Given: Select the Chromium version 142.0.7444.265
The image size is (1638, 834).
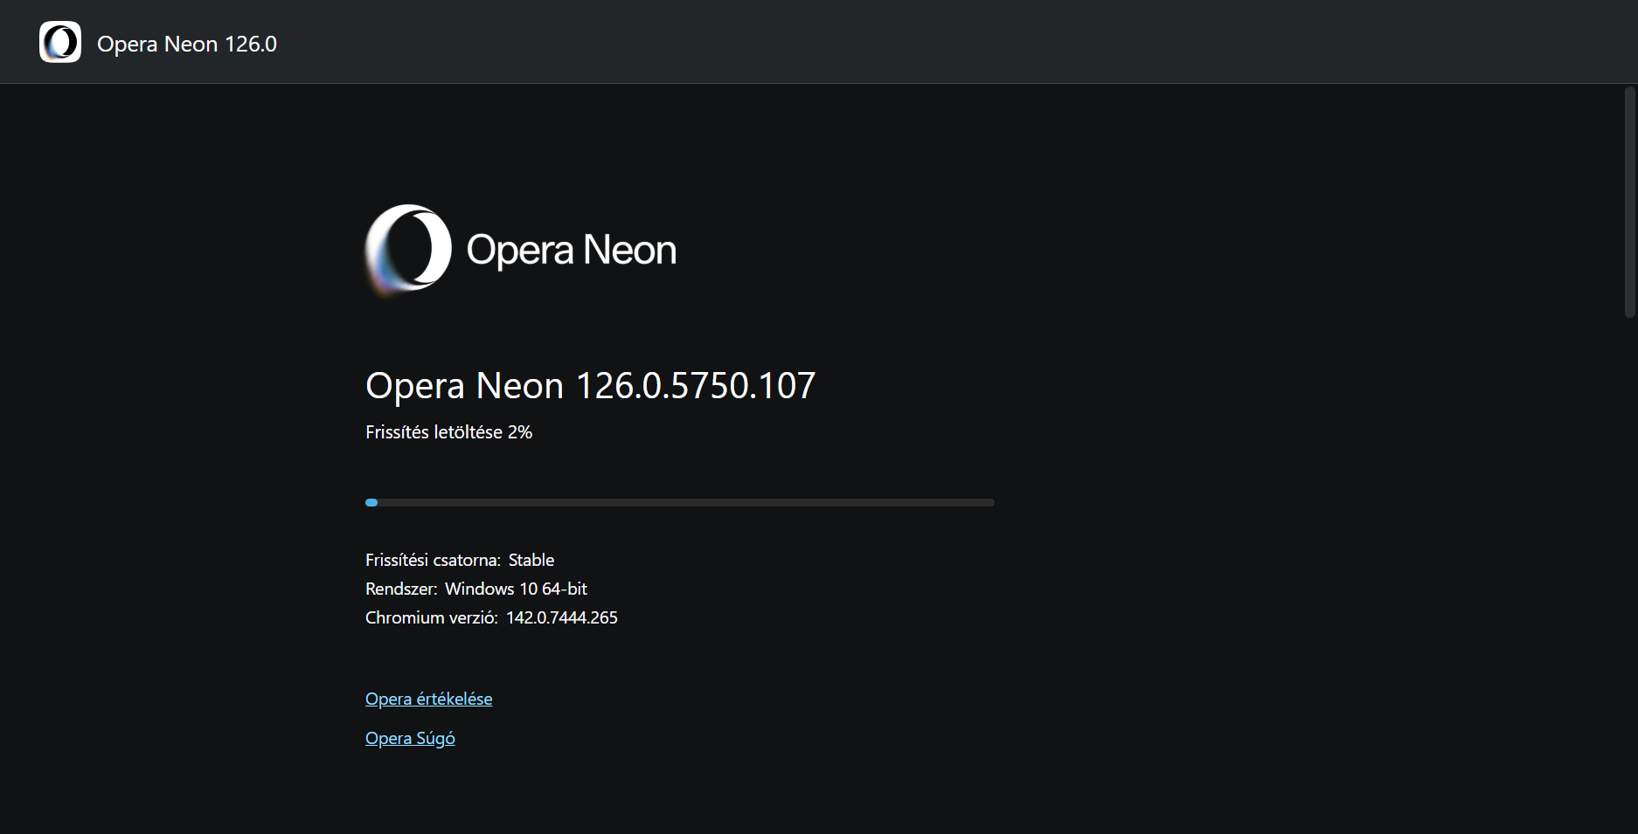Looking at the screenshot, I should [561, 617].
